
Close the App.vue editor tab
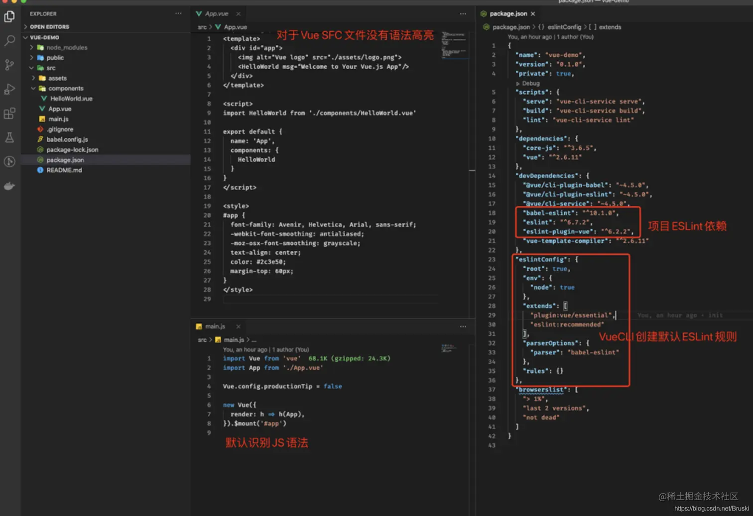(x=239, y=13)
